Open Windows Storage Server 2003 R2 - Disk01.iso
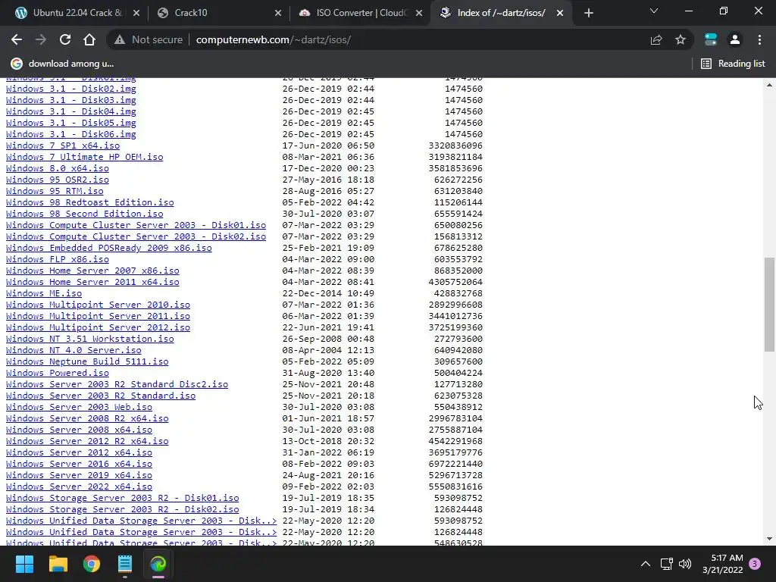Image resolution: width=776 pixels, height=582 pixels. [x=122, y=498]
